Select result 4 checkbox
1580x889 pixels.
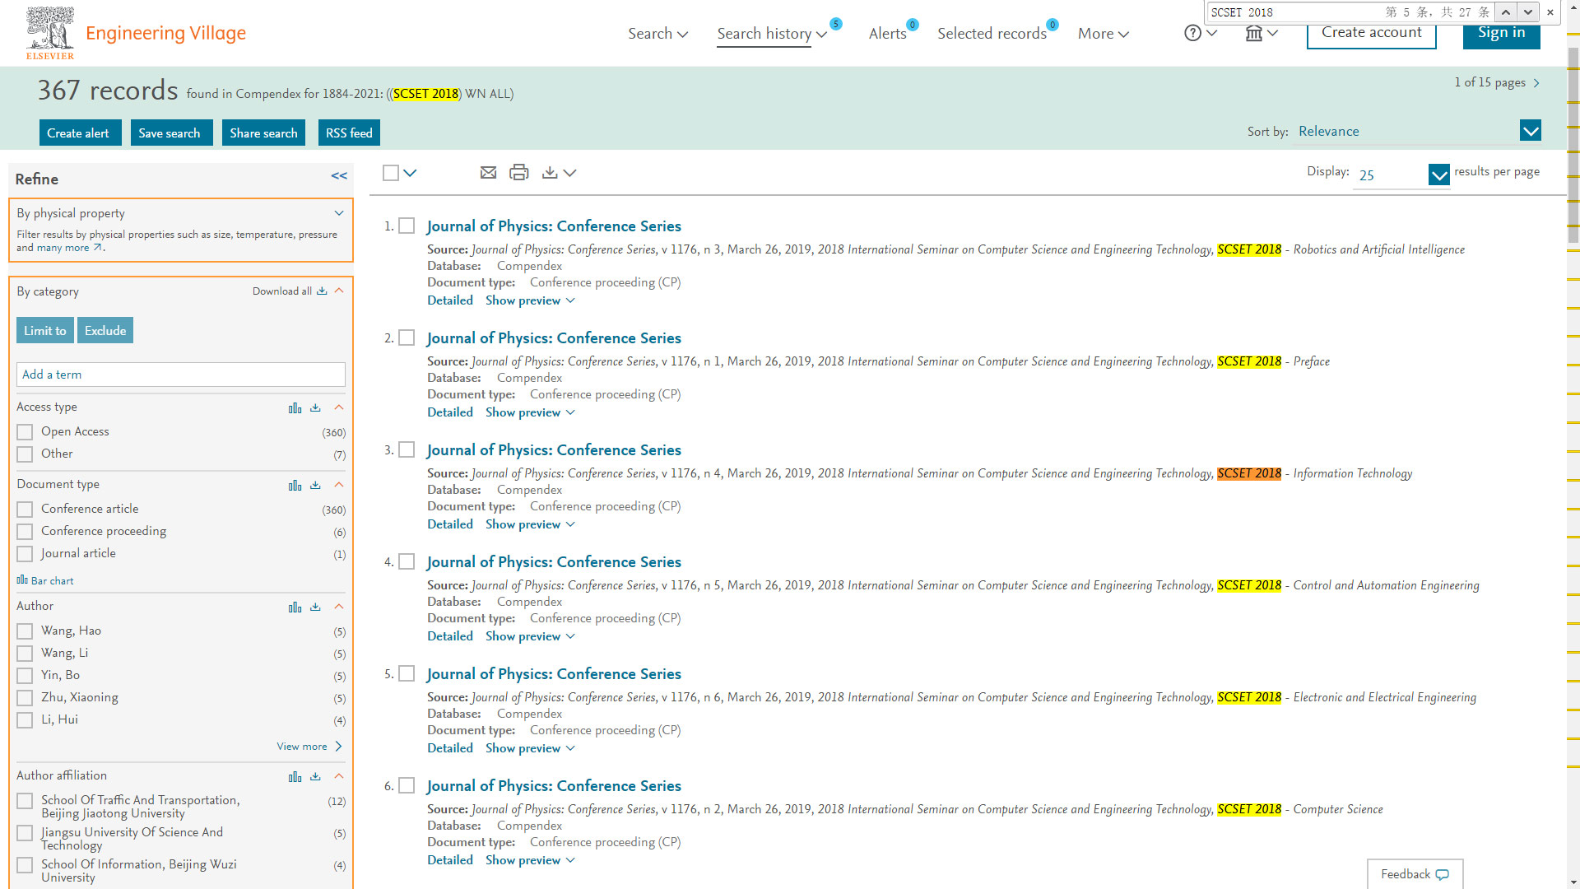click(407, 561)
